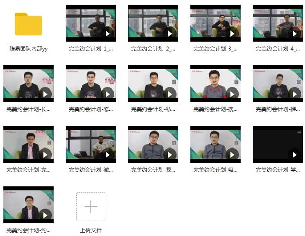305x236 pixels.
Task: Click play icon on the black 完美约会计划-学 video
Action: tap(294, 155)
